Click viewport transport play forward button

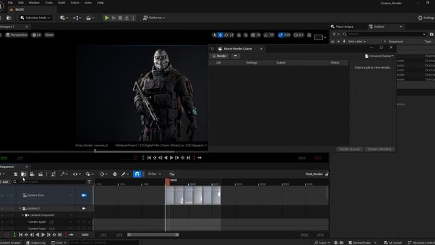[171, 158]
